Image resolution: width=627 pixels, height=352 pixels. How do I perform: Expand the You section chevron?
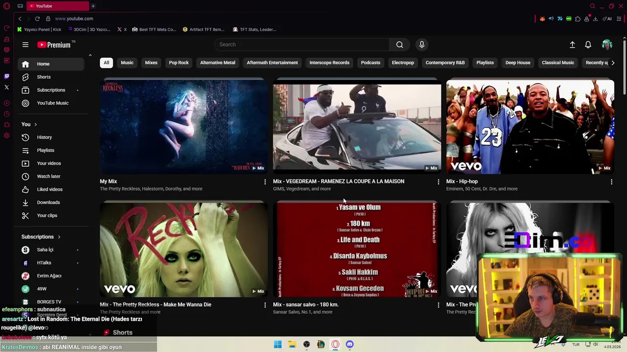35,124
